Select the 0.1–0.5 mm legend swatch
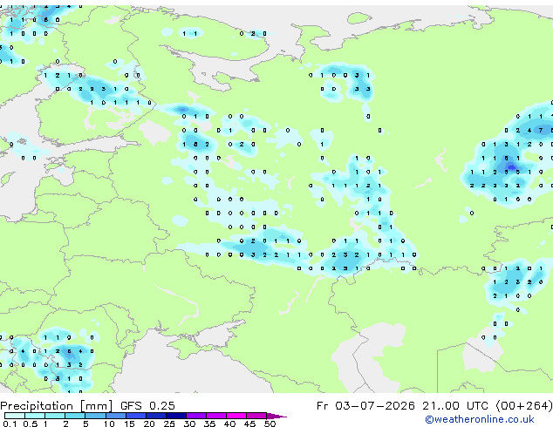Image resolution: width=553 pixels, height=427 pixels. point(15,416)
